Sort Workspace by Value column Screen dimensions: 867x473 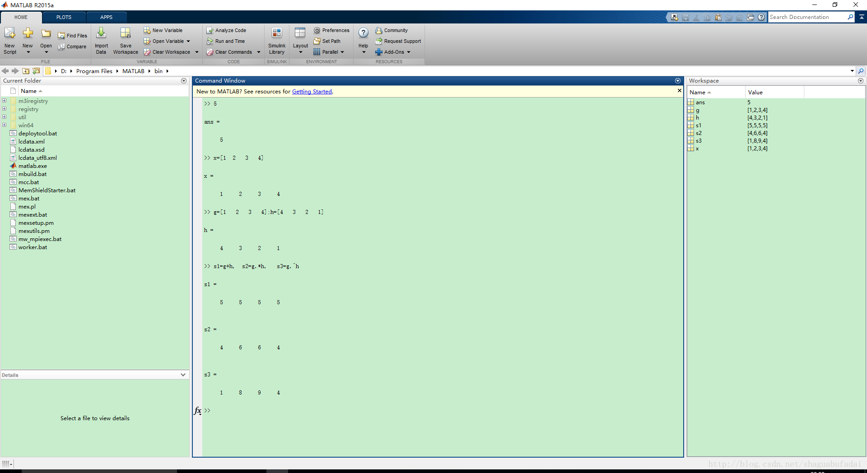[774, 92]
